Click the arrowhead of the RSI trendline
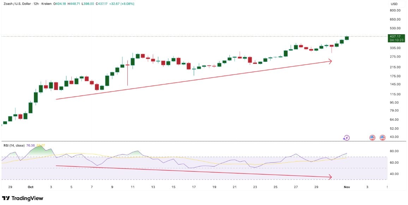Screen dimensions: 408x205 [x=330, y=176]
